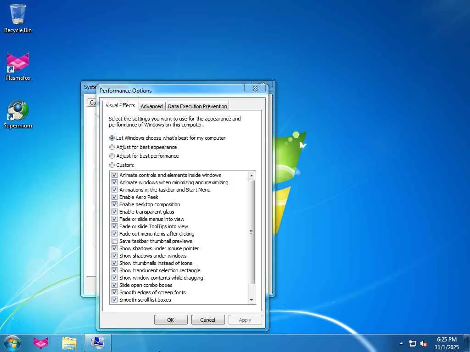The image size is (470, 352).
Task: Toggle Animate controls and elements inside windows
Action: coord(114,175)
